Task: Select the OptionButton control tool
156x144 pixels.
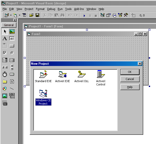Action: click(12, 53)
